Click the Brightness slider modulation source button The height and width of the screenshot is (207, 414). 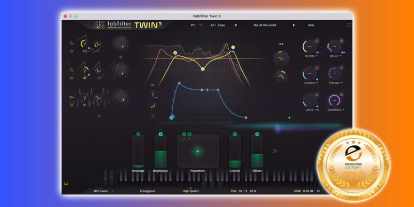tap(160, 134)
